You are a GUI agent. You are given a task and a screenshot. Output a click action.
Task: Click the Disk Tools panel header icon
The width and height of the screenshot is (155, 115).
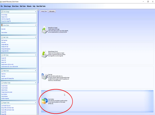pos(2,37)
